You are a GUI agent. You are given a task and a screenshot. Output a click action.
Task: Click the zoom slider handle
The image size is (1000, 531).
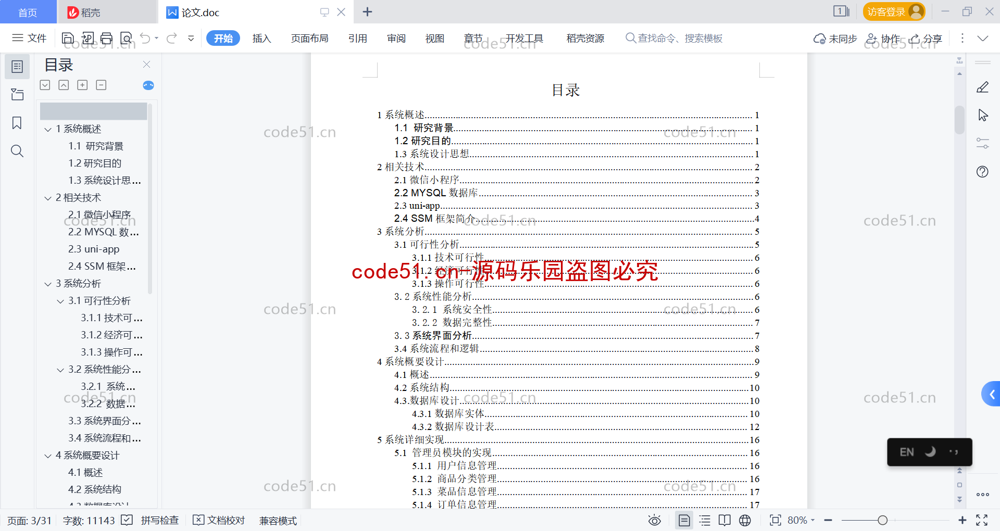click(882, 520)
